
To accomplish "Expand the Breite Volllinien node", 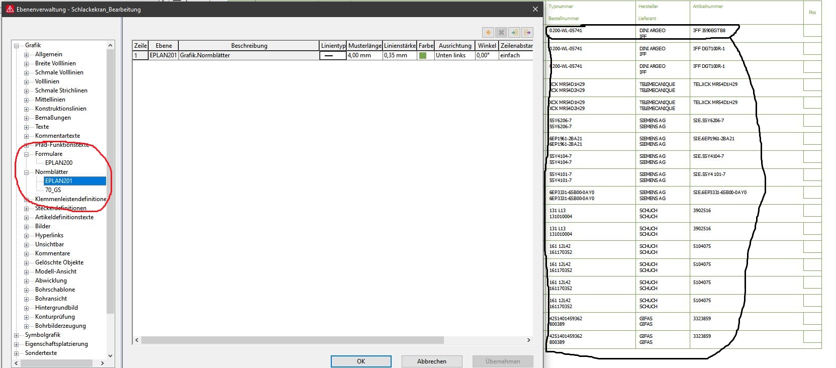I will [x=26, y=64].
